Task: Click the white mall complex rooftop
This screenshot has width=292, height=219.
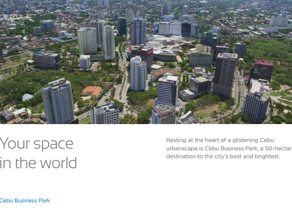Action: (x=166, y=41)
